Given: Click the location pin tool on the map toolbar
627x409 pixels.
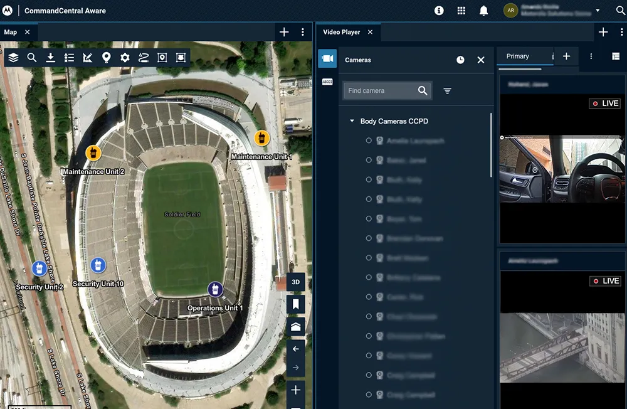Looking at the screenshot, I should coord(106,57).
